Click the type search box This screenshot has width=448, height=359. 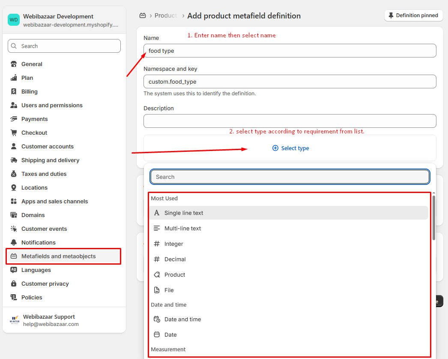point(290,177)
